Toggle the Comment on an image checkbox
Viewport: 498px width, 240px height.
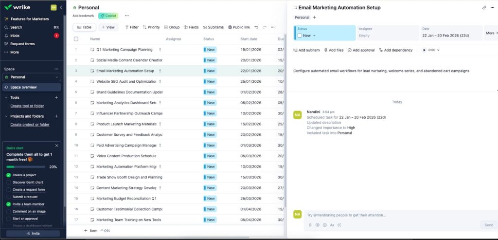click(x=9, y=211)
